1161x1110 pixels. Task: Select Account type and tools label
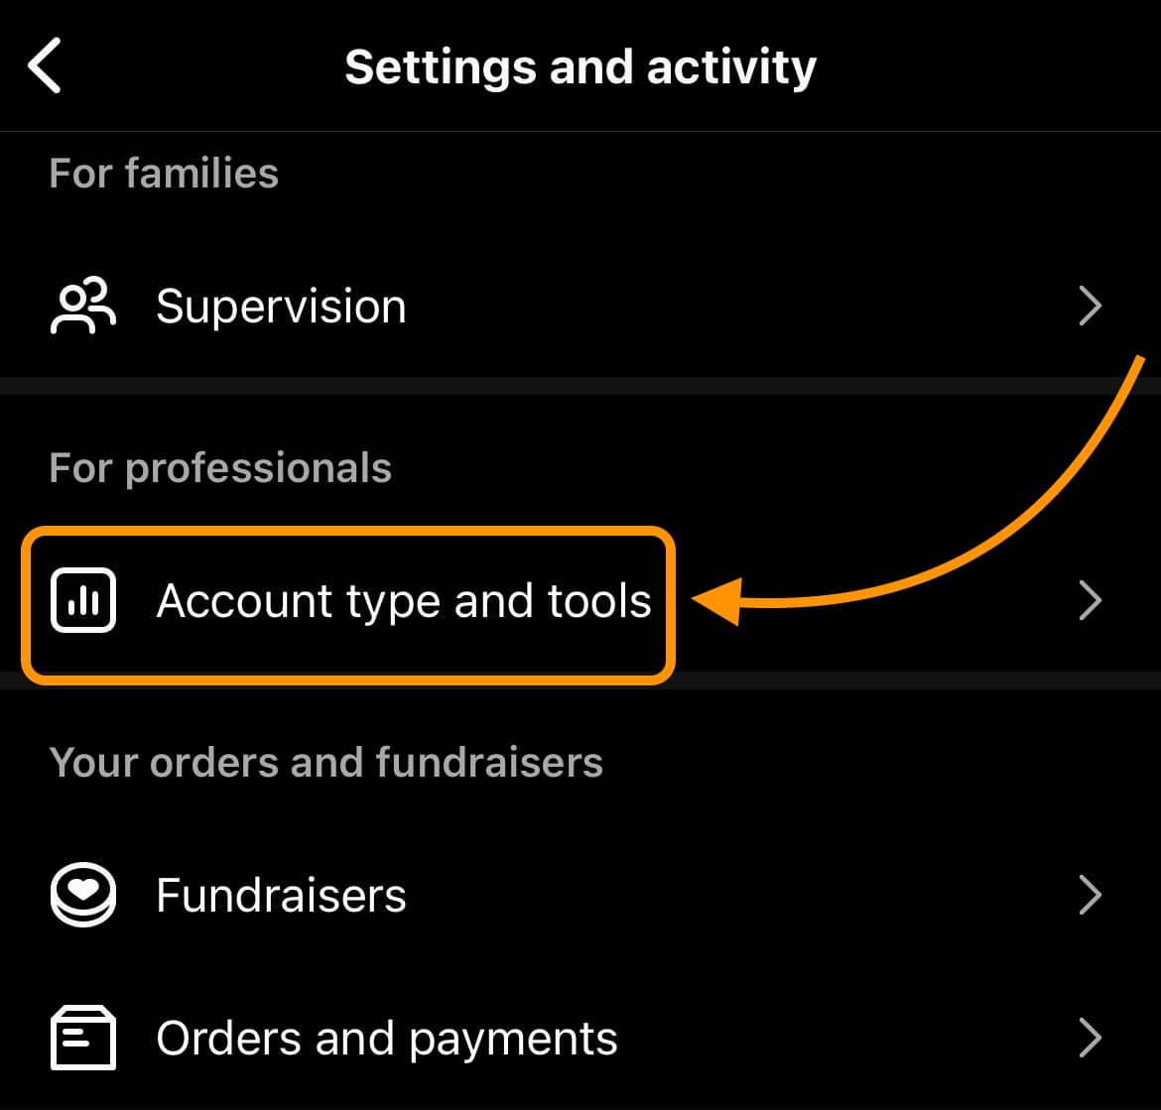pyautogui.click(x=404, y=600)
